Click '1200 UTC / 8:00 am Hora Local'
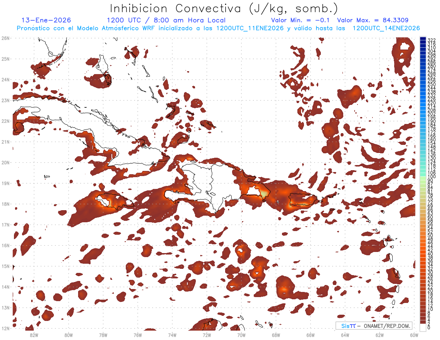 coord(166,20)
